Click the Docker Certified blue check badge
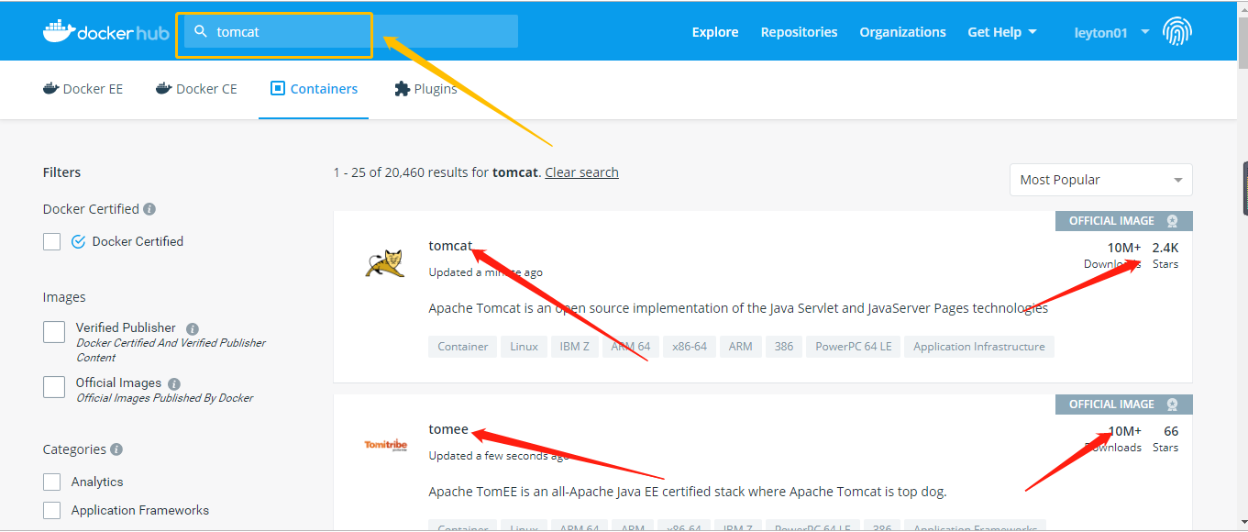Image resolution: width=1248 pixels, height=532 pixels. coord(78,242)
